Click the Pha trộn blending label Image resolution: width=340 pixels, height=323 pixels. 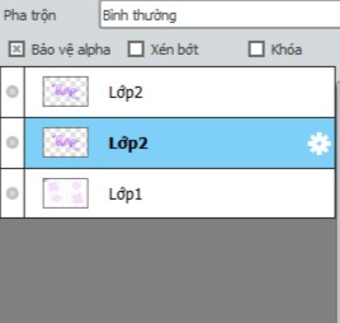(x=30, y=16)
